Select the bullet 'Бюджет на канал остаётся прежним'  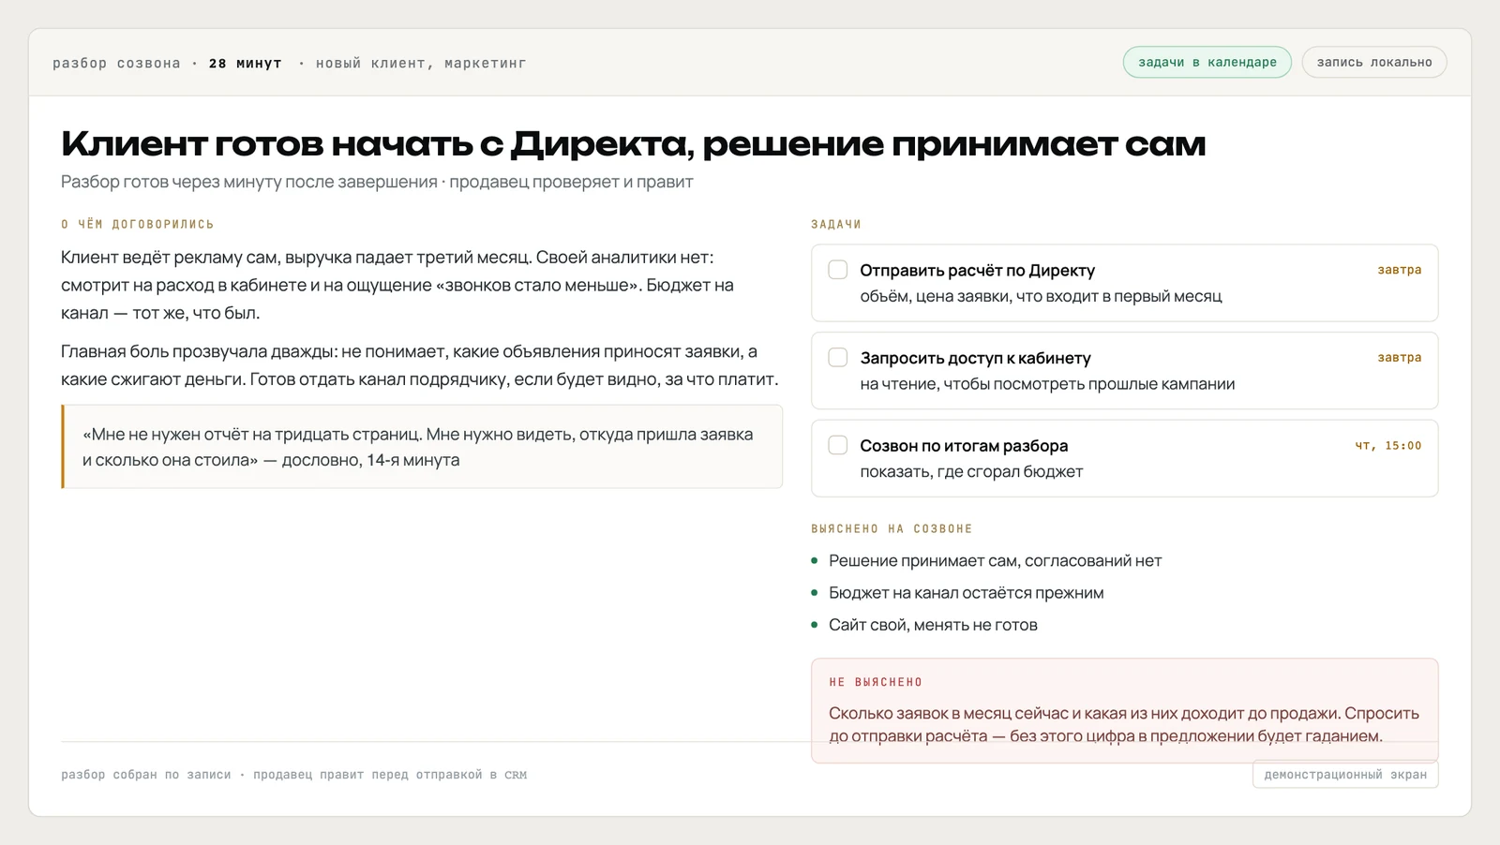pyautogui.click(x=967, y=593)
